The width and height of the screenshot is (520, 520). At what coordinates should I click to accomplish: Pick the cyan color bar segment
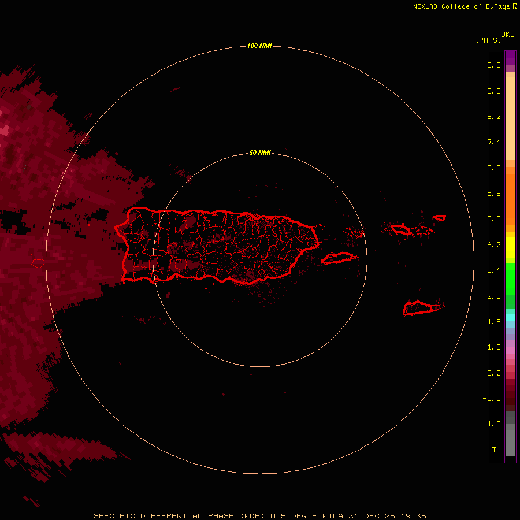tap(510, 318)
